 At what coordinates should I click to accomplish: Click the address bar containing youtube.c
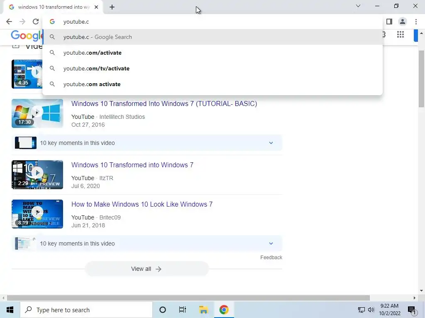(212, 22)
